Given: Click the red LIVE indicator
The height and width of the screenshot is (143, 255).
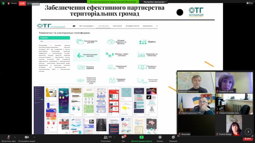Looking at the screenshot, I should pyautogui.click(x=22, y=3).
